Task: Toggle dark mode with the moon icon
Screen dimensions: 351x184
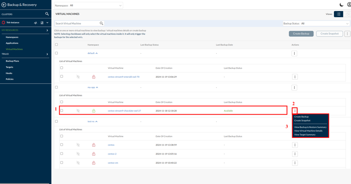Action: (342, 5)
